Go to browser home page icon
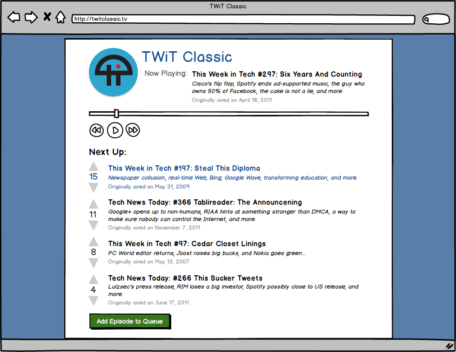This screenshot has width=456, height=352. [x=60, y=18]
